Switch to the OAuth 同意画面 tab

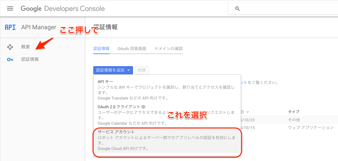tap(132, 48)
